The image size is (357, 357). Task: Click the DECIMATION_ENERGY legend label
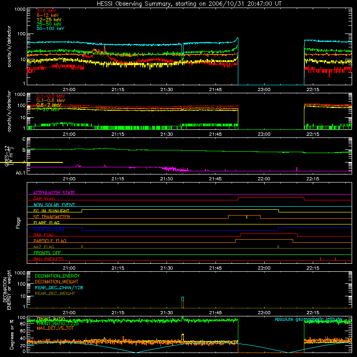click(57, 276)
